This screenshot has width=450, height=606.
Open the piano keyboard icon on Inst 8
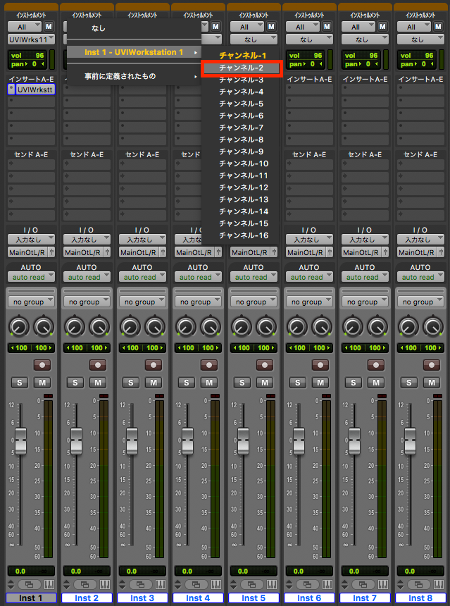click(x=439, y=584)
